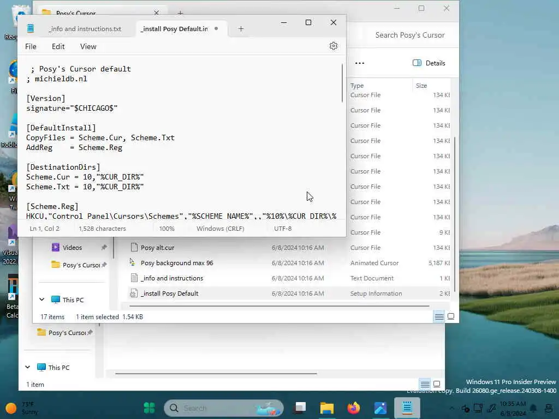Open notifications bell in system tray

click(x=533, y=408)
